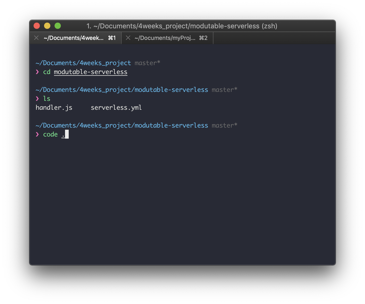
Task: Click the 'code' command at the last prompt
Action: (50, 134)
